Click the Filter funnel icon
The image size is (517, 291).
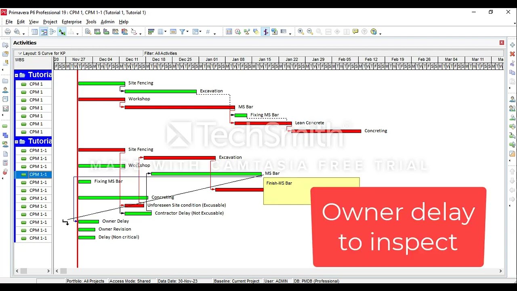pos(182,32)
